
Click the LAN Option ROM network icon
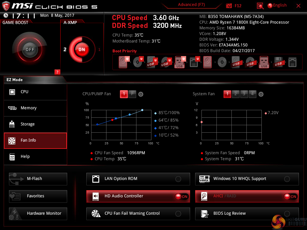pyautogui.click(x=96, y=179)
